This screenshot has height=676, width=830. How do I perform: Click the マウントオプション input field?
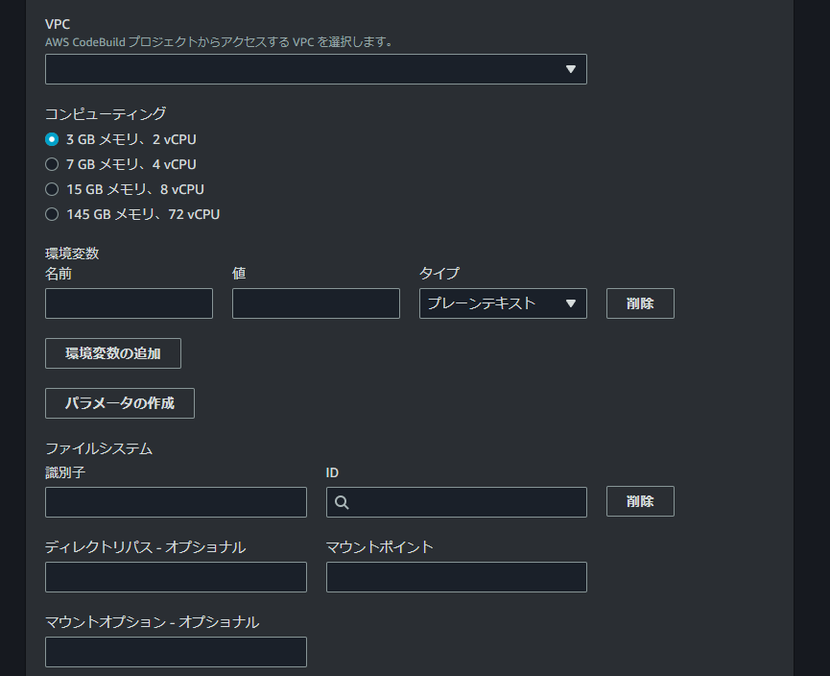point(176,652)
